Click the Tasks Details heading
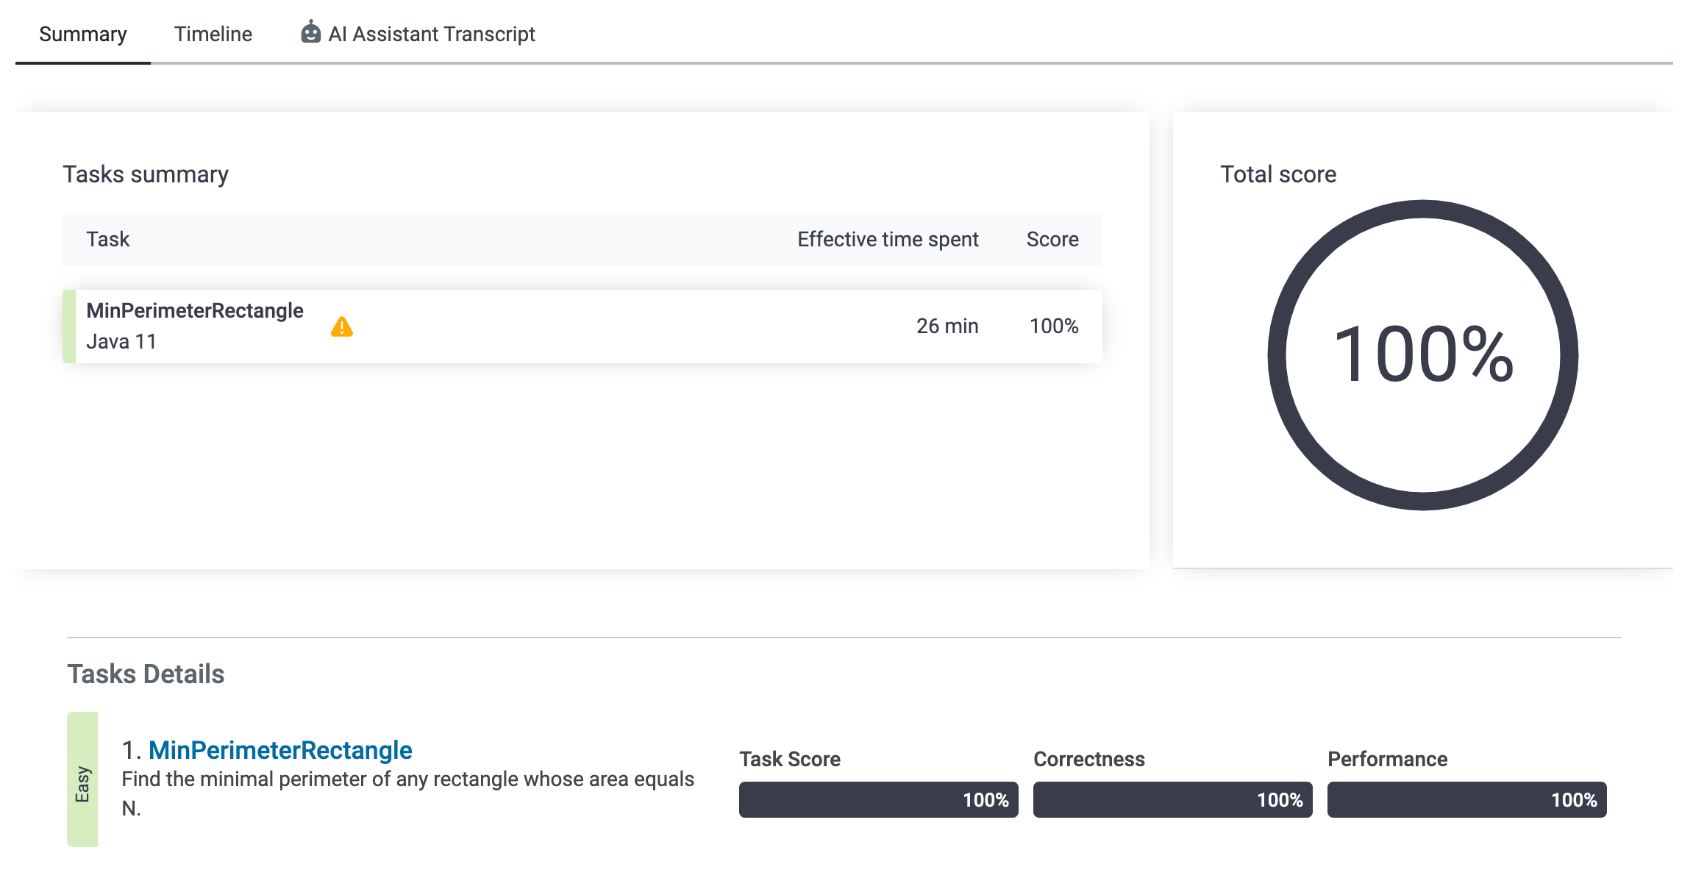The height and width of the screenshot is (878, 1693). 146,674
